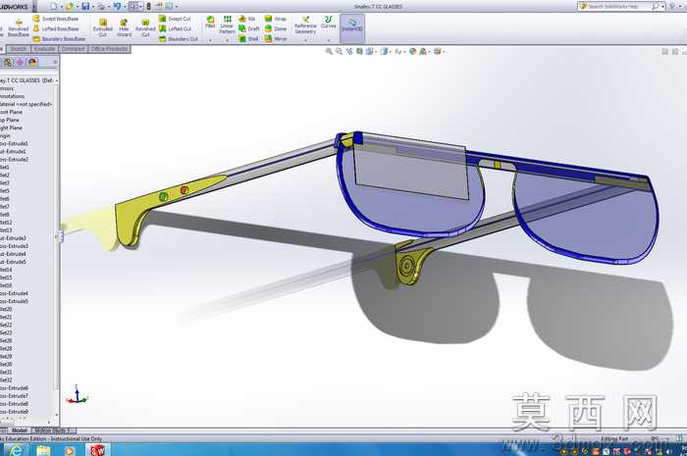Activate Zoom to Area
The height and width of the screenshot is (456, 687).
point(340,52)
